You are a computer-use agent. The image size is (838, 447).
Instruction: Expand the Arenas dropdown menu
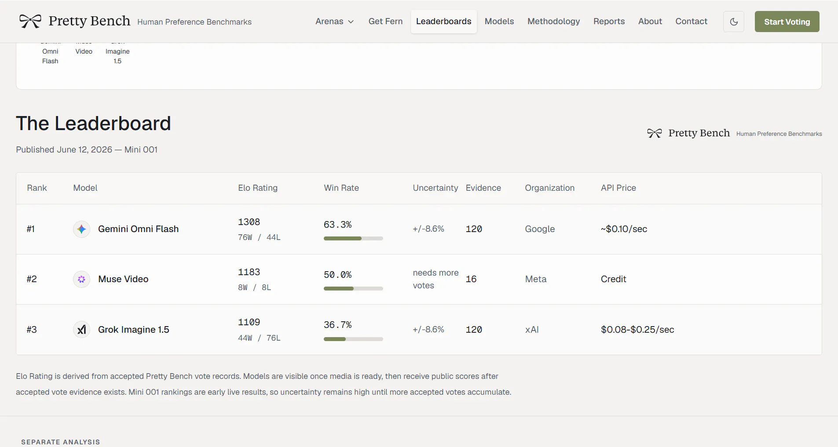(x=334, y=21)
